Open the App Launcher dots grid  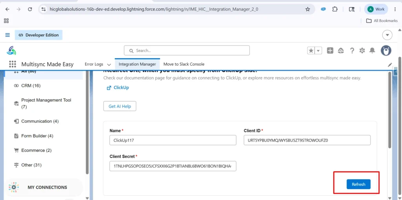(13, 64)
